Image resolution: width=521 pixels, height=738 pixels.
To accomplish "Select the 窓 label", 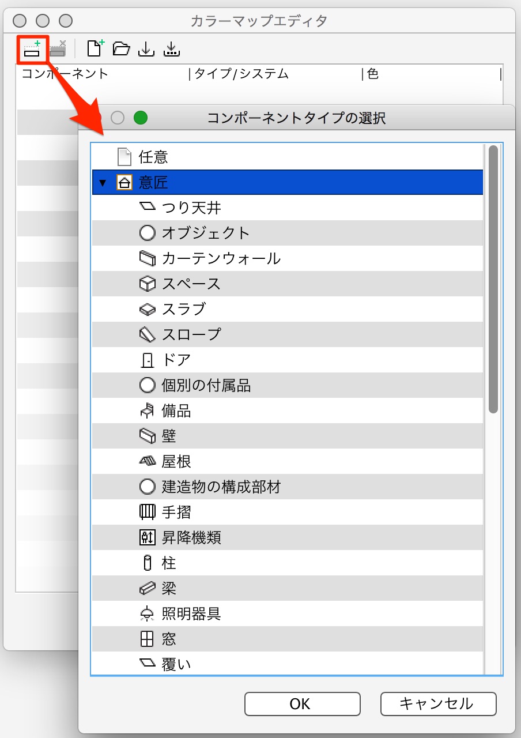I will (169, 639).
